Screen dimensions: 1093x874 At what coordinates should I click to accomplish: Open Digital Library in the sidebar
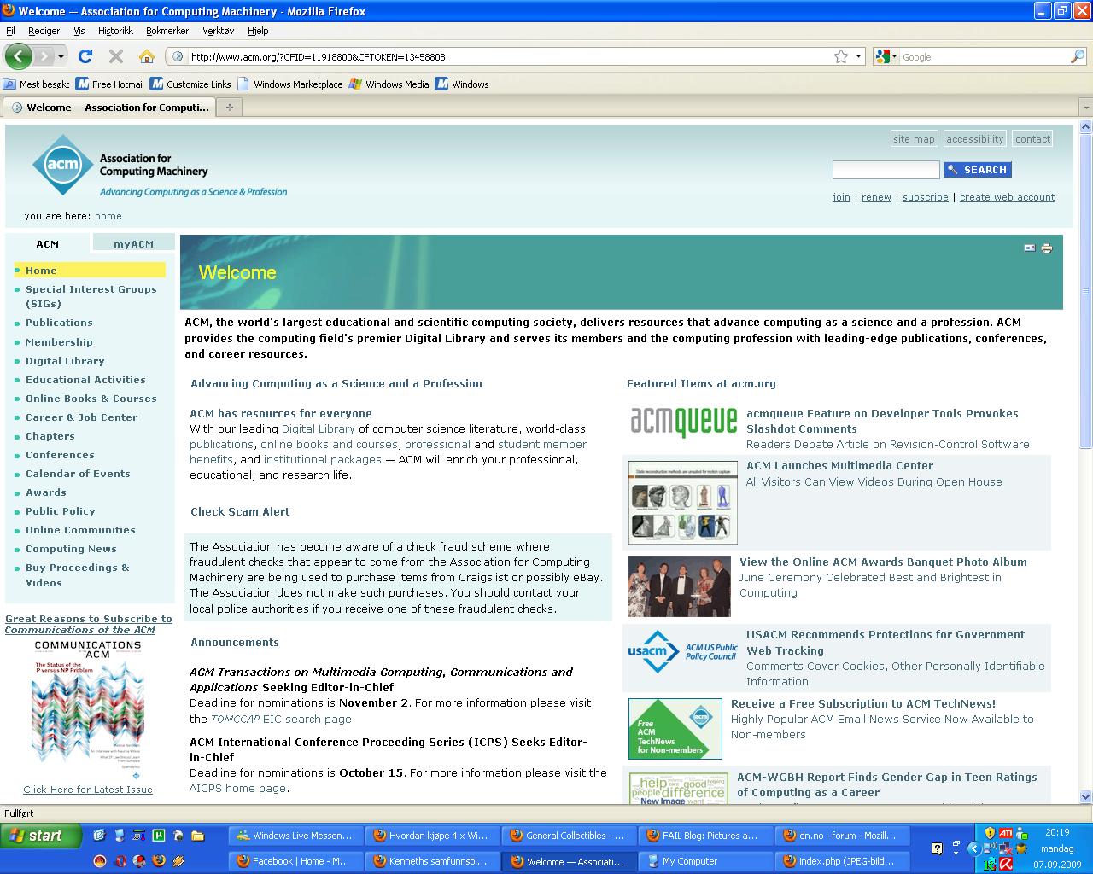click(x=65, y=361)
